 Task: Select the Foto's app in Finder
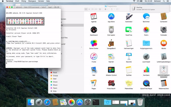pyautogui.click(x=146, y=30)
